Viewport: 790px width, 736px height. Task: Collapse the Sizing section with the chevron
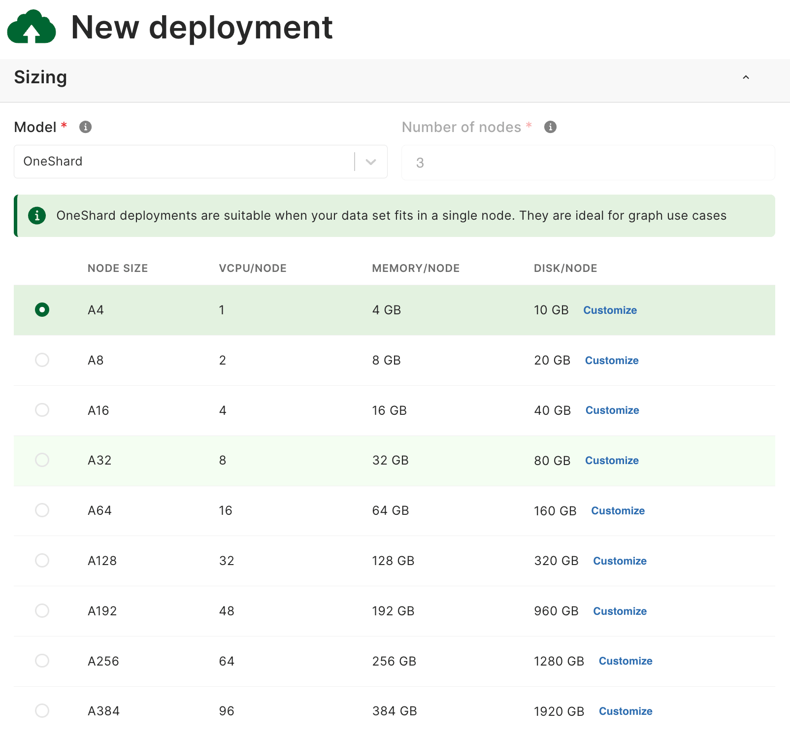(746, 77)
